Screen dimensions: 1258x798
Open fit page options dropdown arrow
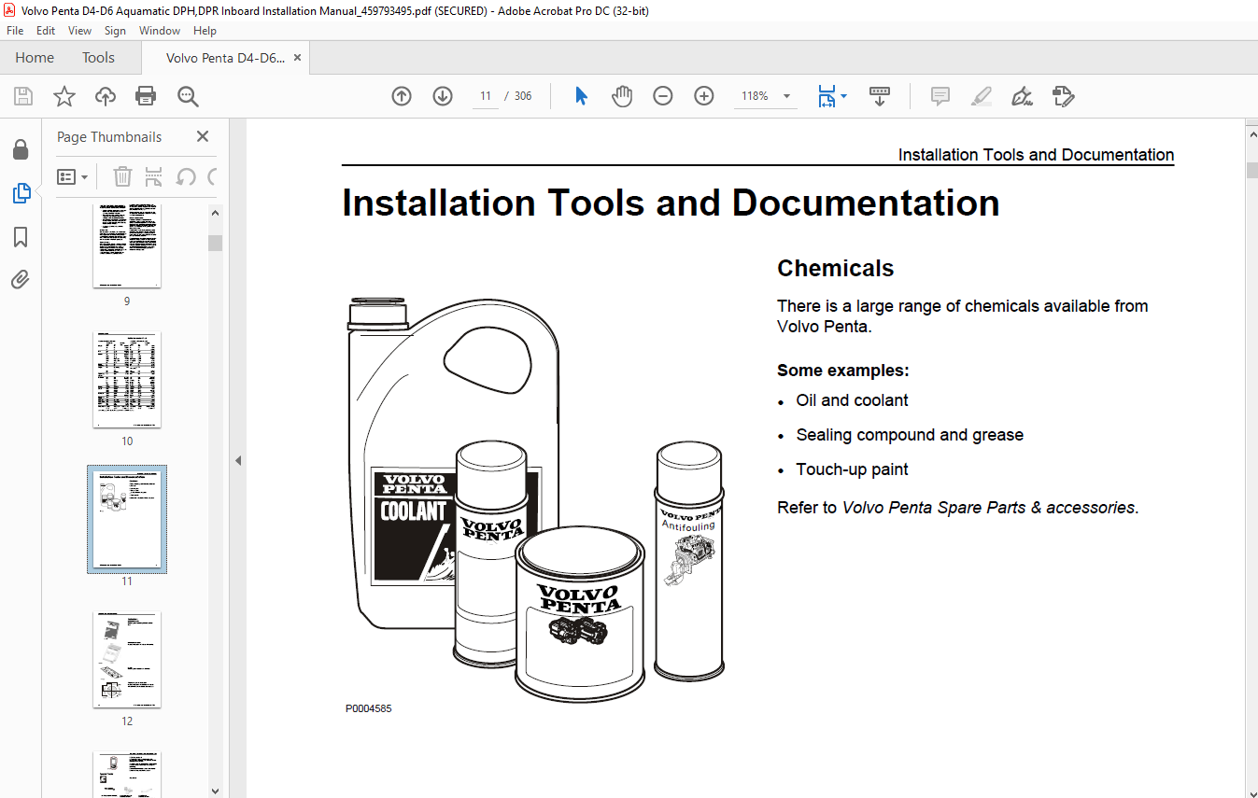pyautogui.click(x=843, y=96)
